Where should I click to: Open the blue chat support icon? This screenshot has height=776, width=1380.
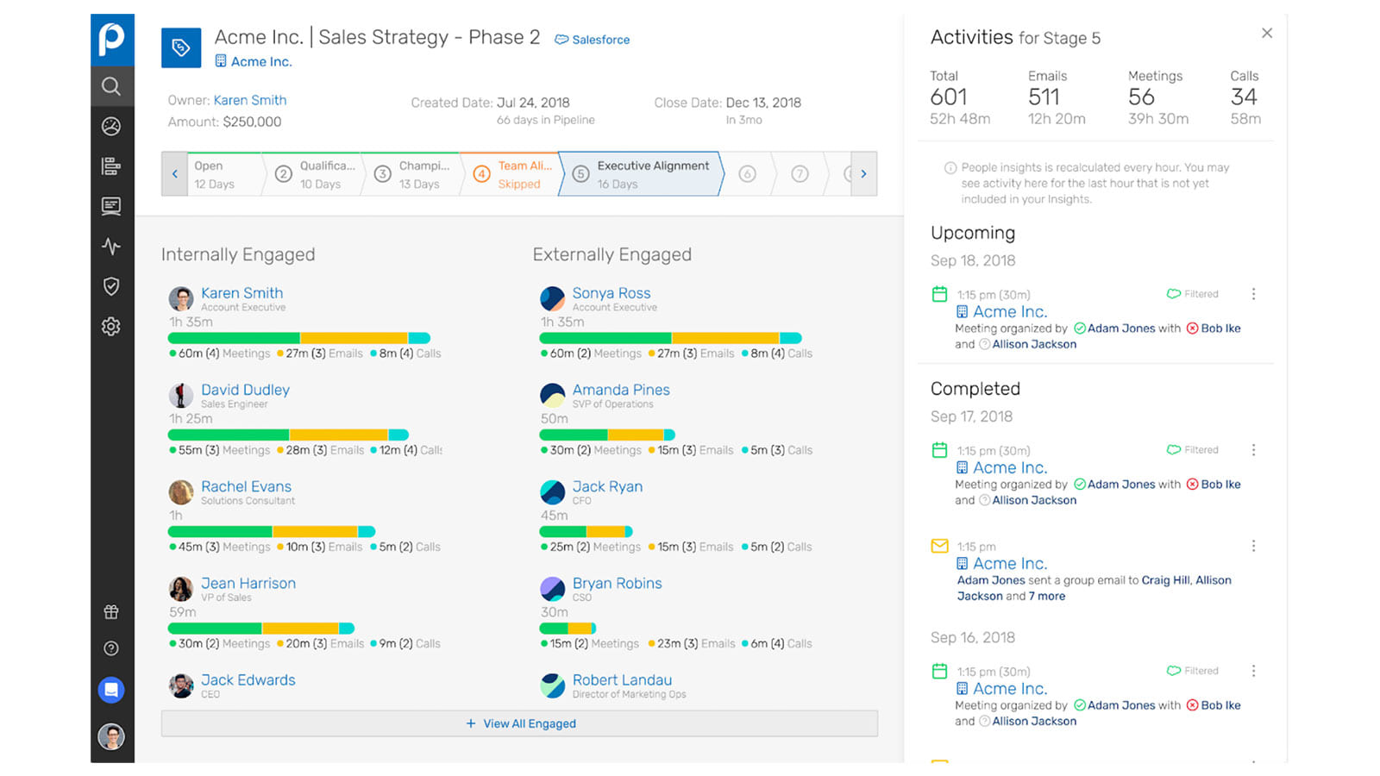(x=111, y=691)
